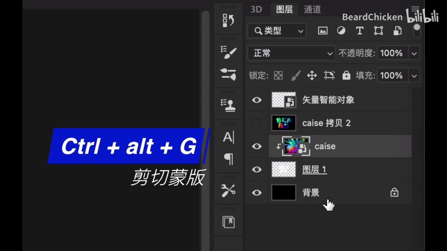Filter layers by adjustment layer icon

tap(341, 30)
